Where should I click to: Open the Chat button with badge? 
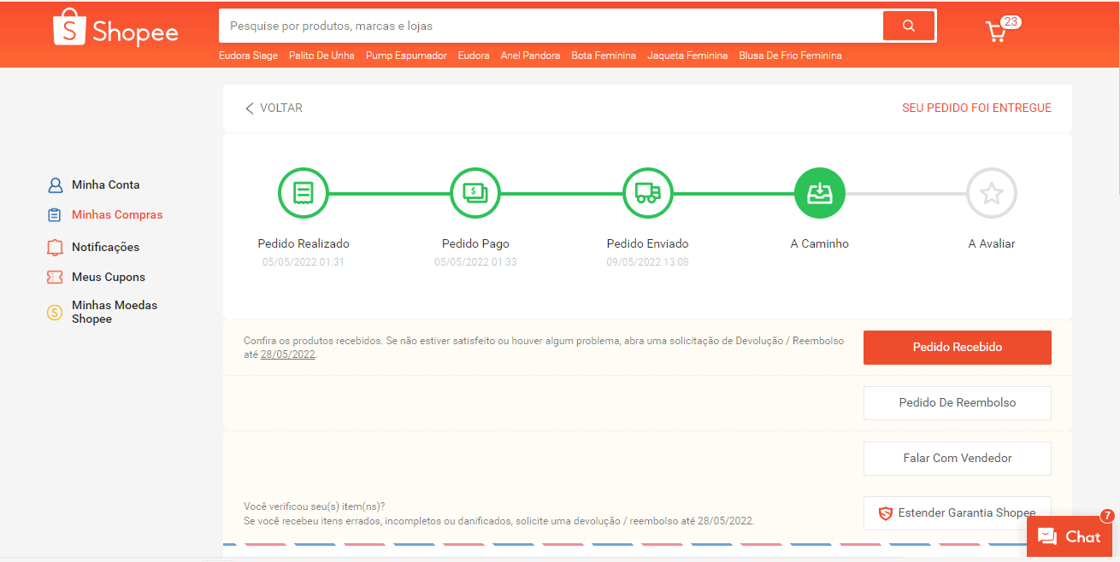coord(1070,536)
